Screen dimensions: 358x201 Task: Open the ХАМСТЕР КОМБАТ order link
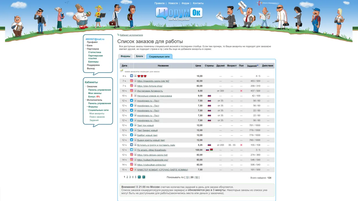[x=162, y=170]
